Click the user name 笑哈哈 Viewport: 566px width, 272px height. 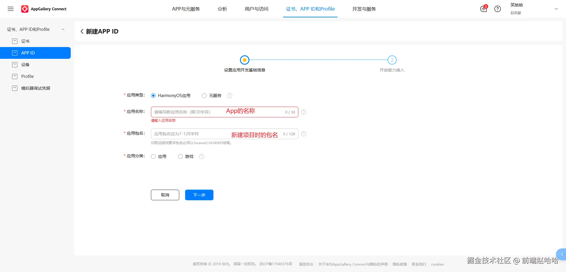(516, 5)
